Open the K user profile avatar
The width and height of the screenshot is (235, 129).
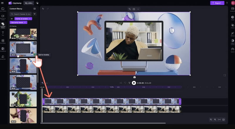pos(233,3)
